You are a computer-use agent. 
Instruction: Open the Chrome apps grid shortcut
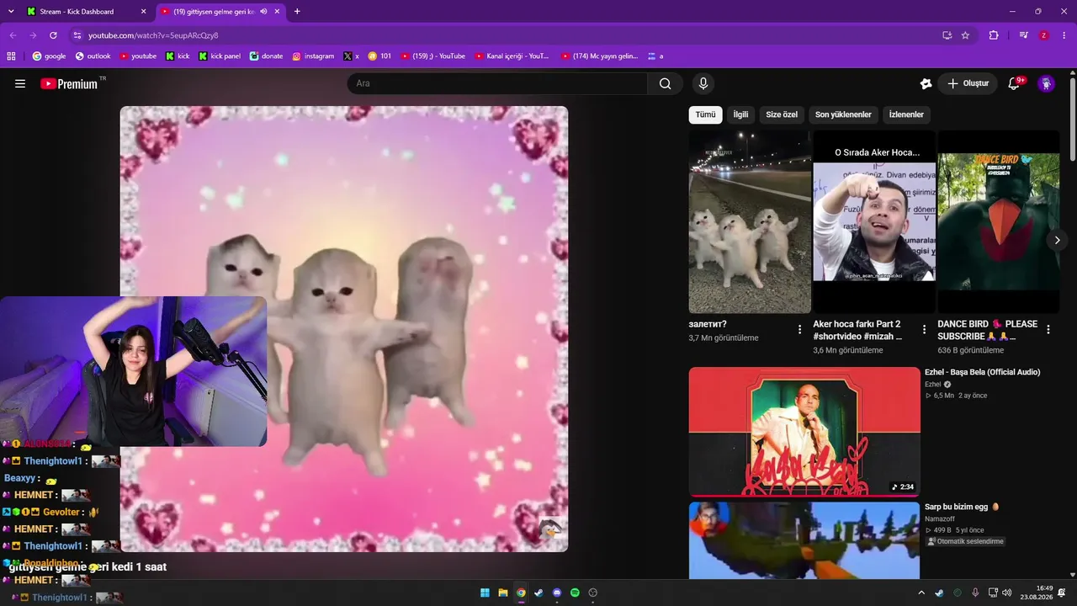click(11, 56)
